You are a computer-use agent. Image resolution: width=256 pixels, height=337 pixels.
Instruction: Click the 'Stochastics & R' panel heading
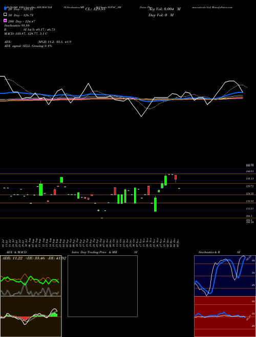coord(209,252)
